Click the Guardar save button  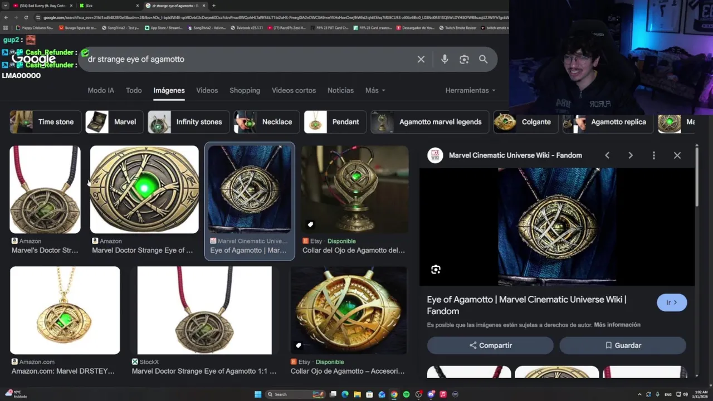pyautogui.click(x=623, y=345)
